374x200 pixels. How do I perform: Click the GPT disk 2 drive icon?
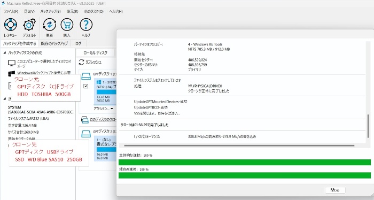tap(86, 134)
